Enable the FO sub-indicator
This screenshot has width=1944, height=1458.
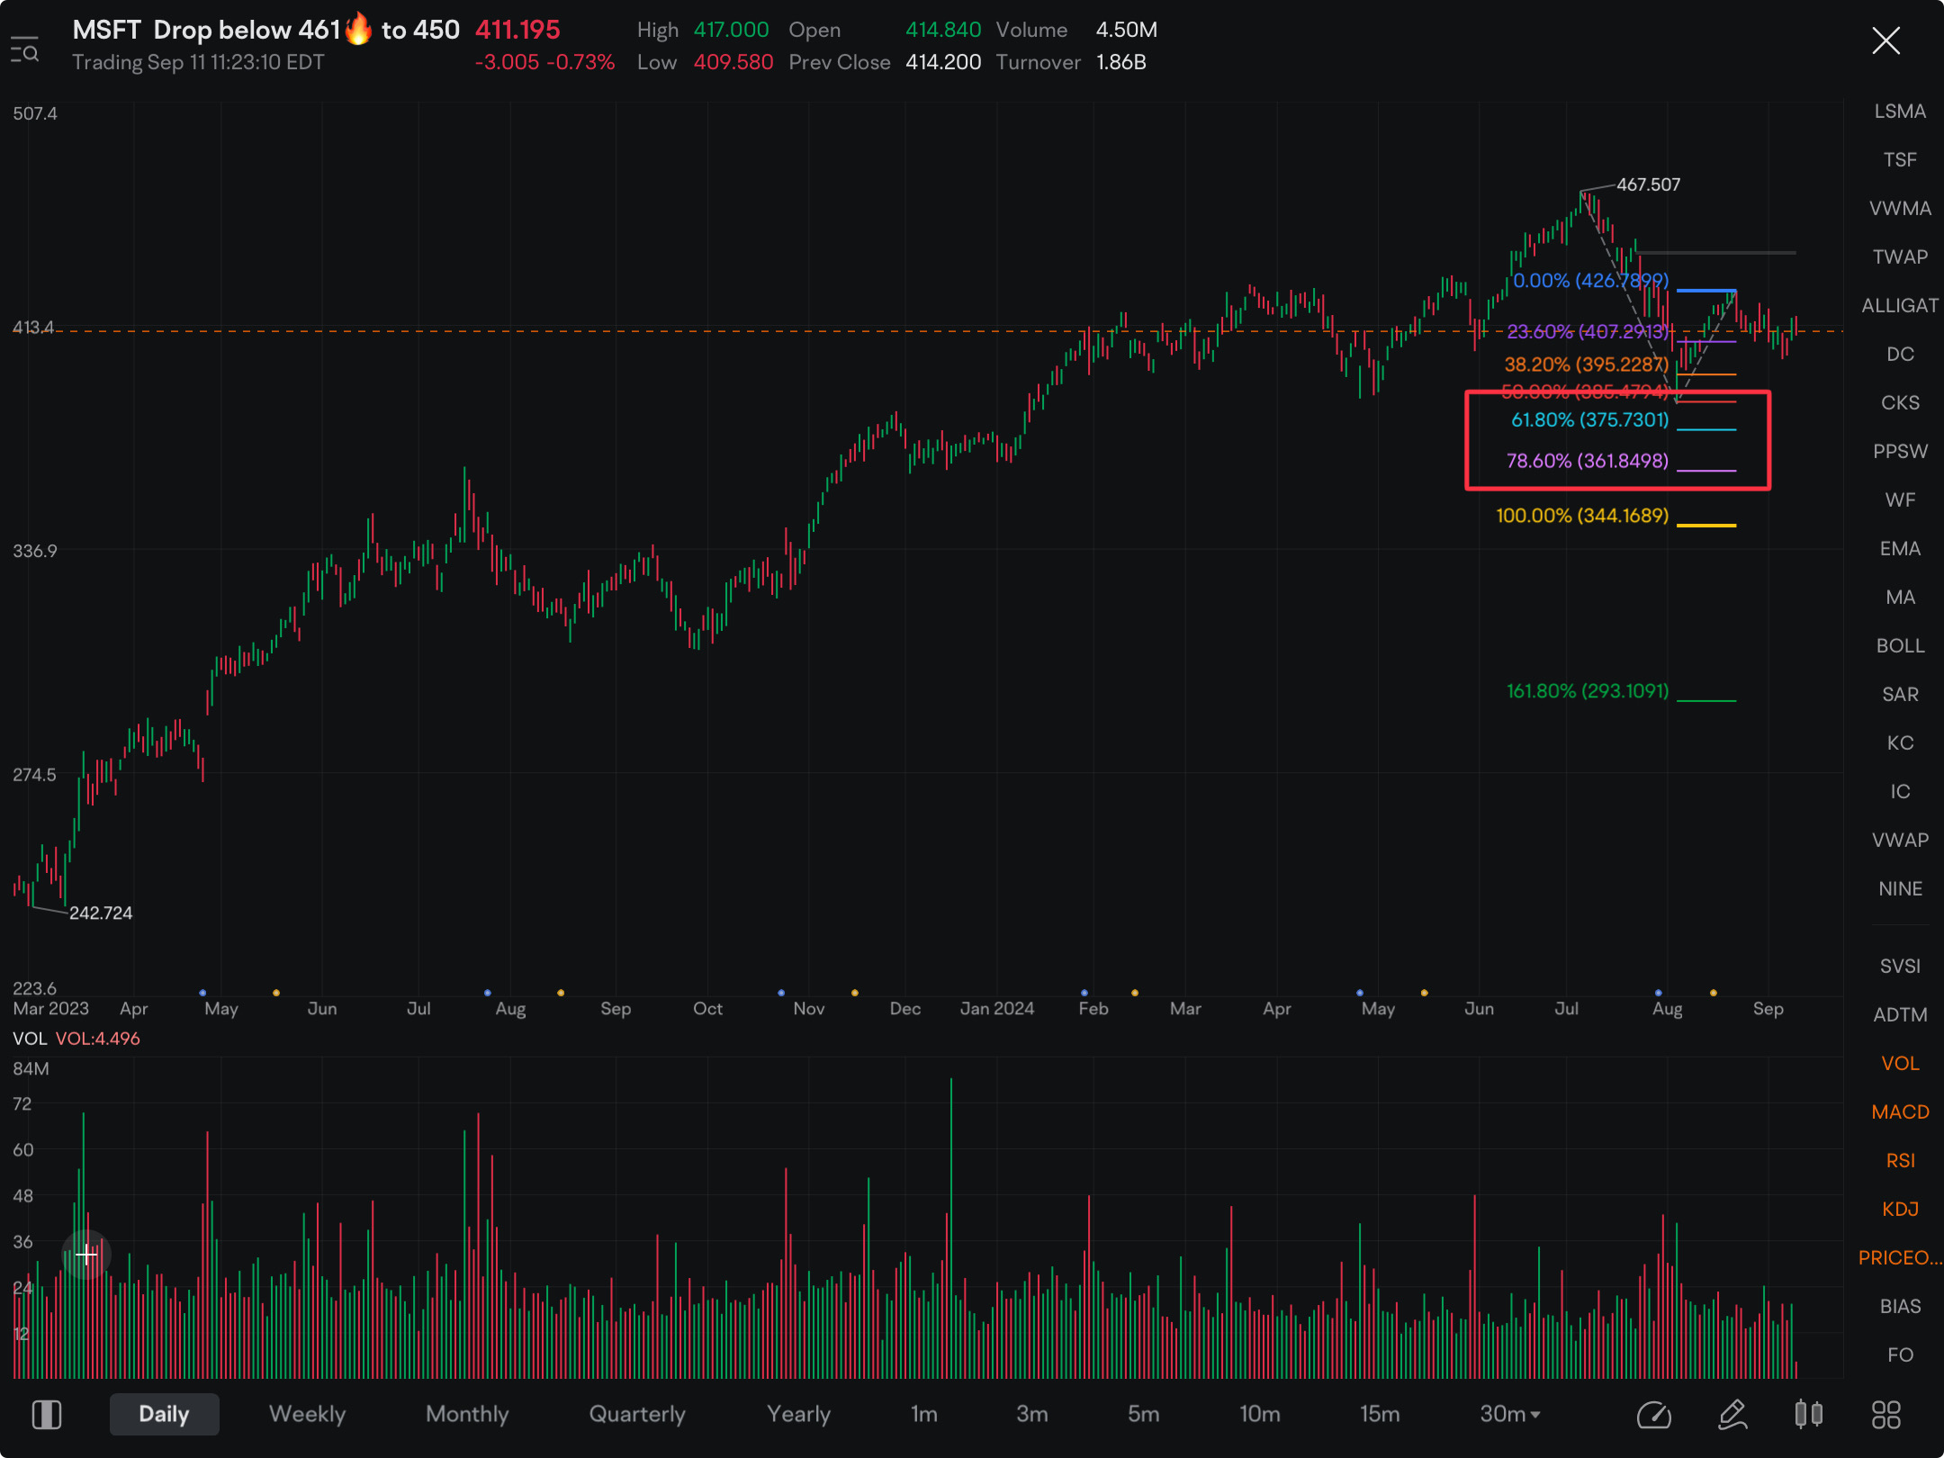click(x=1900, y=1354)
